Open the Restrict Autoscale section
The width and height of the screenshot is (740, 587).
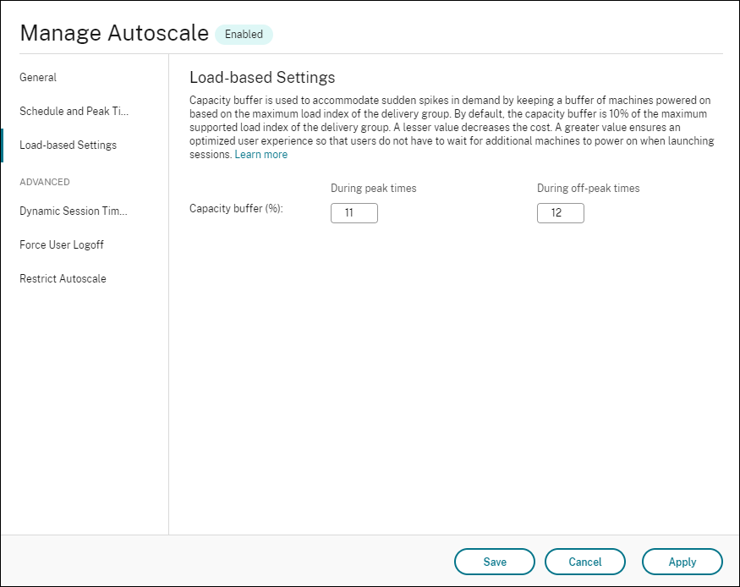(x=62, y=278)
